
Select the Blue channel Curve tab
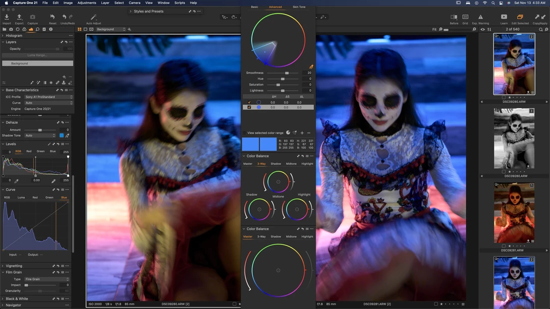(64, 198)
